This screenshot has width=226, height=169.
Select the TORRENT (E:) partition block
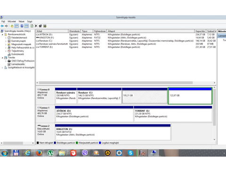173,114
